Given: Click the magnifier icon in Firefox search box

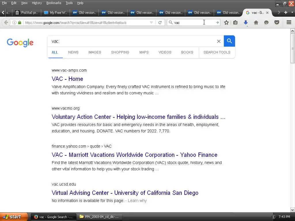Looking at the screenshot, I should (171, 22).
